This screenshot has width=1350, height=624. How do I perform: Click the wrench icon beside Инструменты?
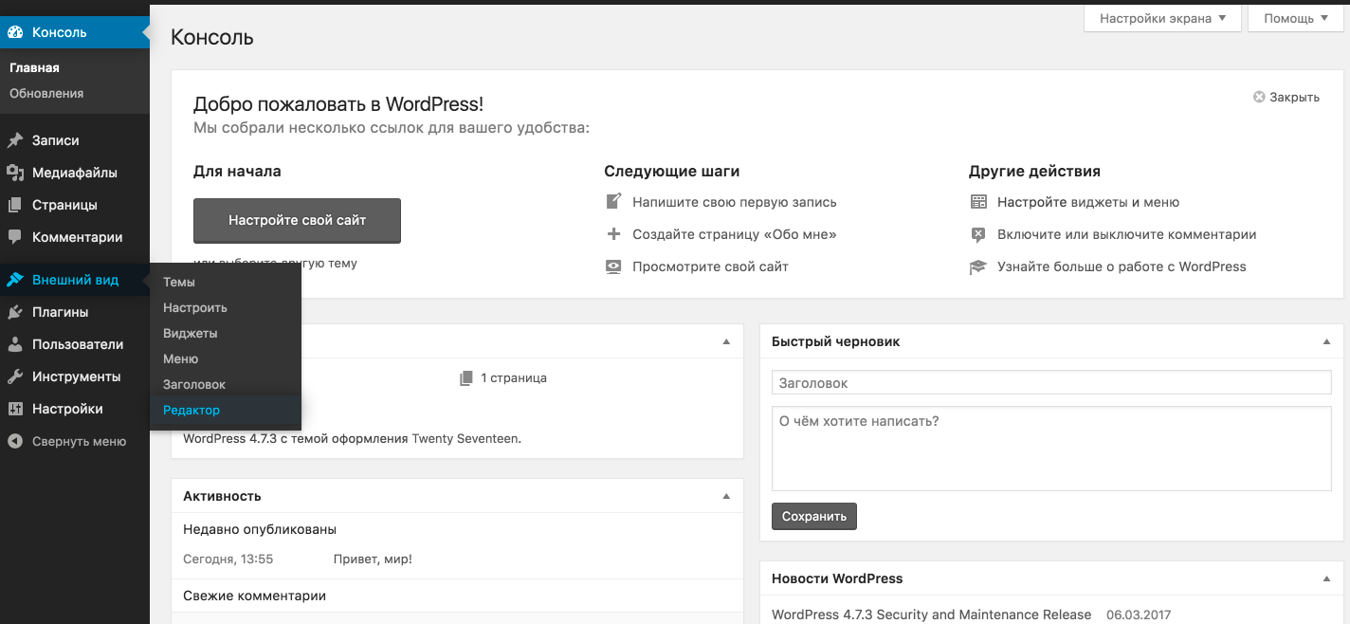pos(15,376)
